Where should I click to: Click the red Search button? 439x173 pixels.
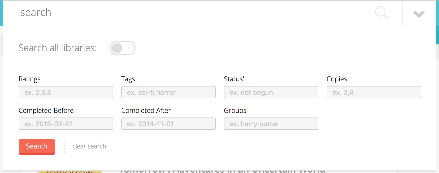point(37,147)
